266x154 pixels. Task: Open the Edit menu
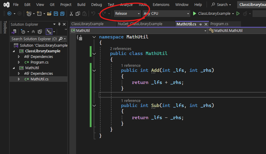(x=27, y=4)
